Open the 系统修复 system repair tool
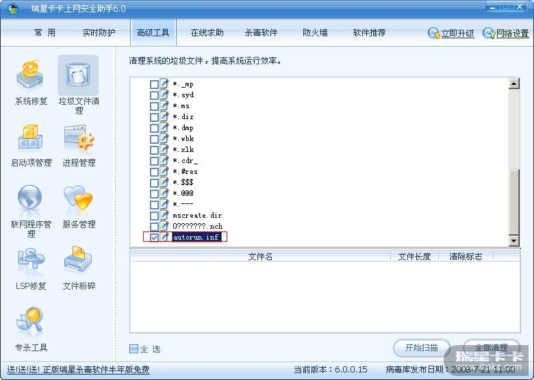This screenshot has height=380, width=534. click(x=31, y=81)
